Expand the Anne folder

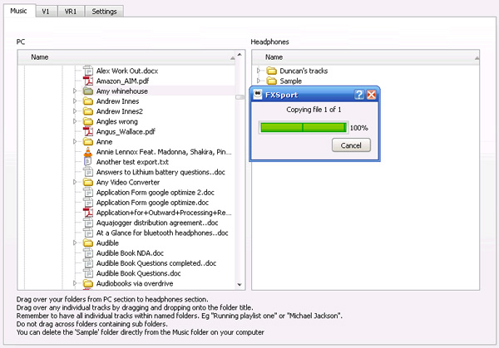click(75, 141)
